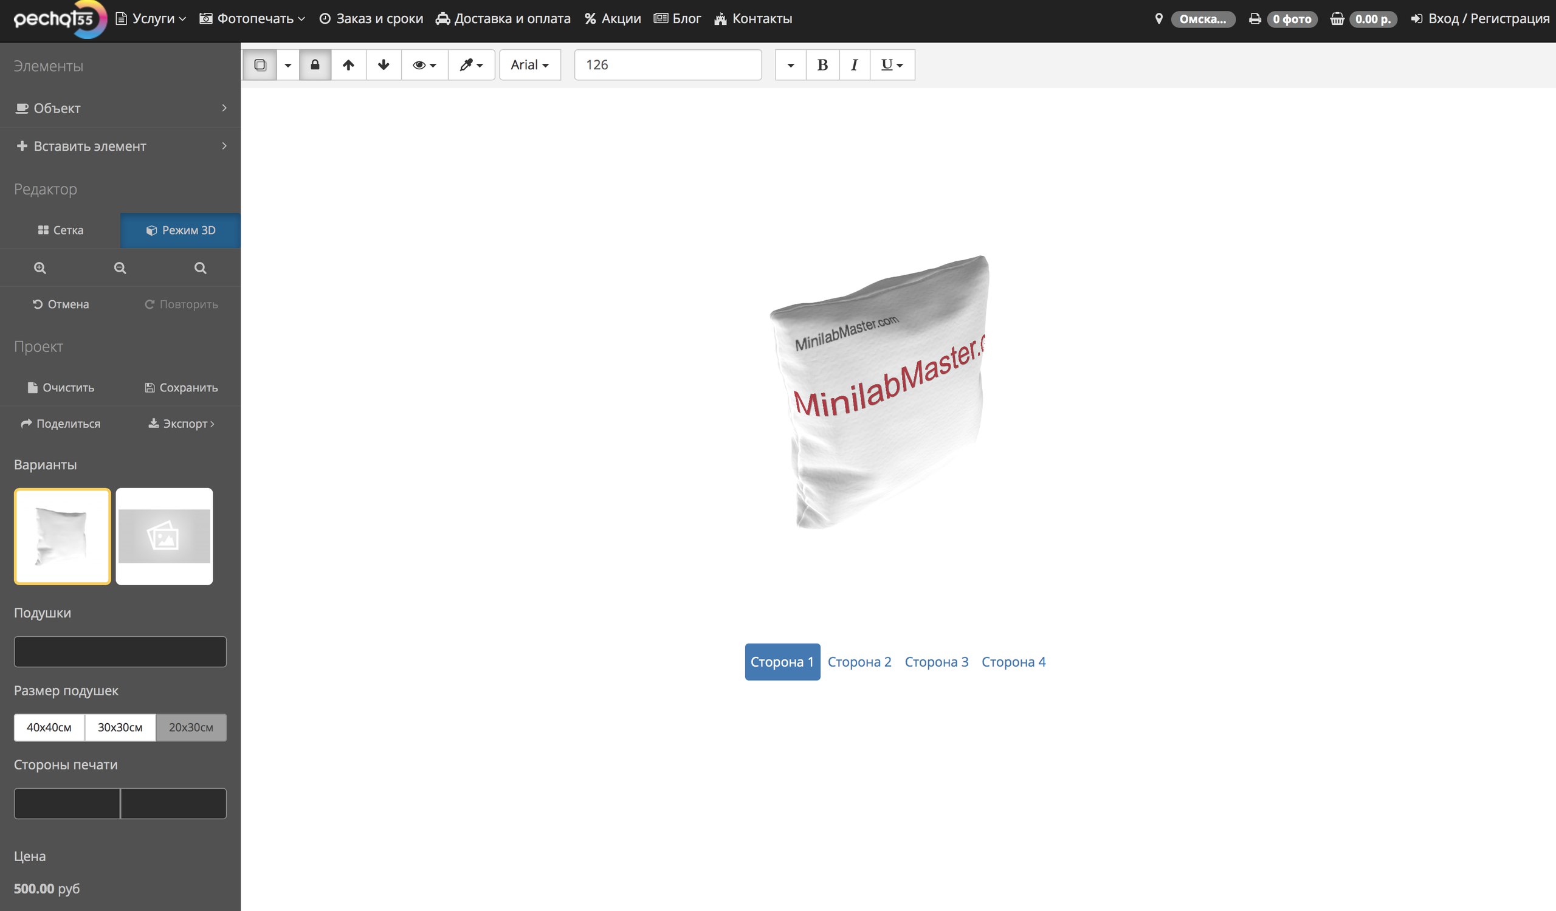Toggle Режим 3D view
Viewport: 1556px width, 911px height.
click(x=181, y=230)
